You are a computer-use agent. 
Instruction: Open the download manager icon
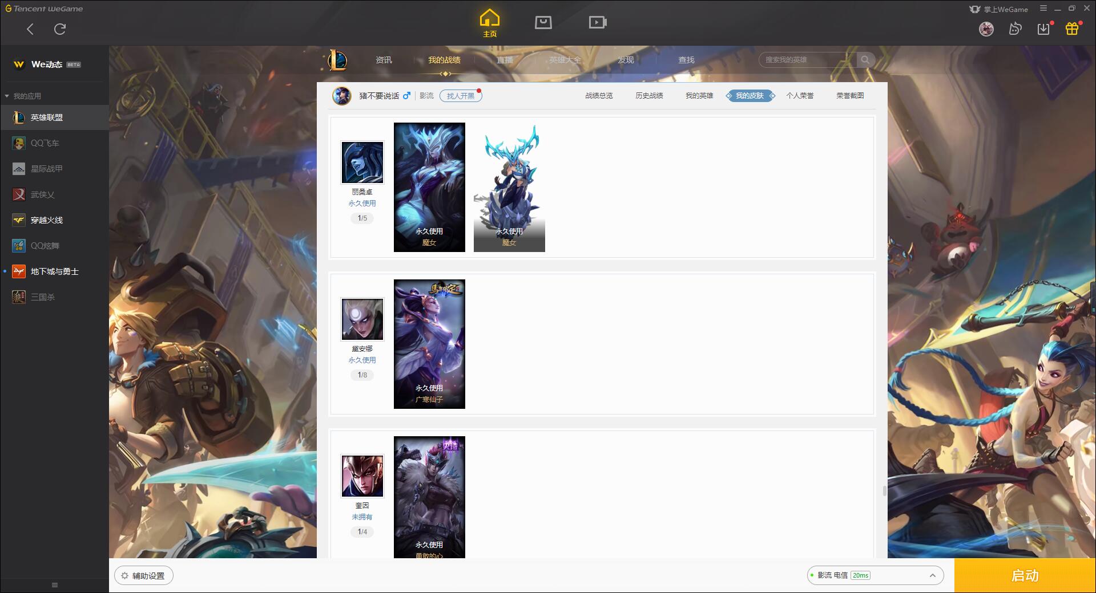click(x=1043, y=29)
